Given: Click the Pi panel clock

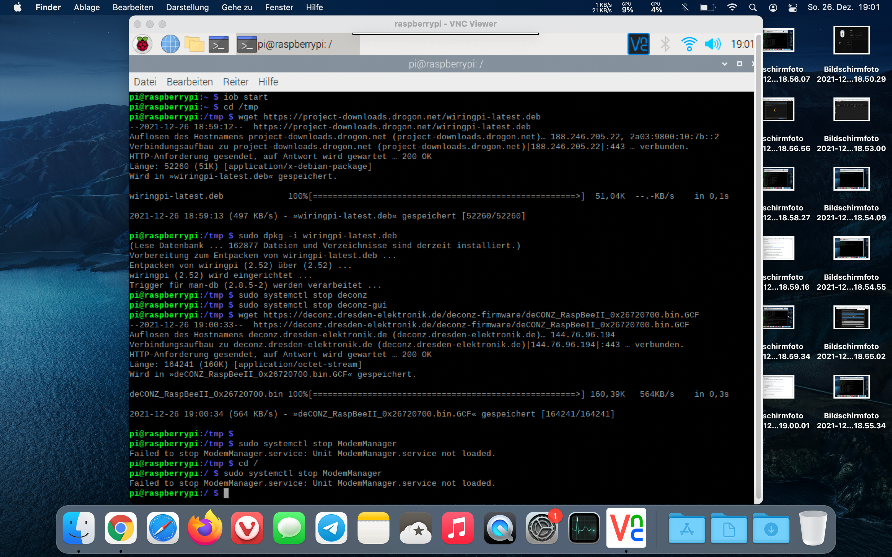Looking at the screenshot, I should coord(742,44).
